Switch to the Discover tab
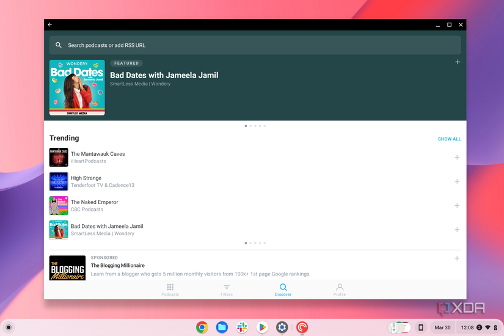 tap(283, 290)
